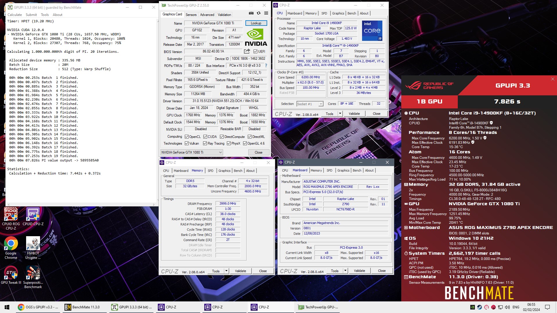Click the GPU-Z refresh icon
The height and width of the screenshot is (313, 557).
pos(258,13)
